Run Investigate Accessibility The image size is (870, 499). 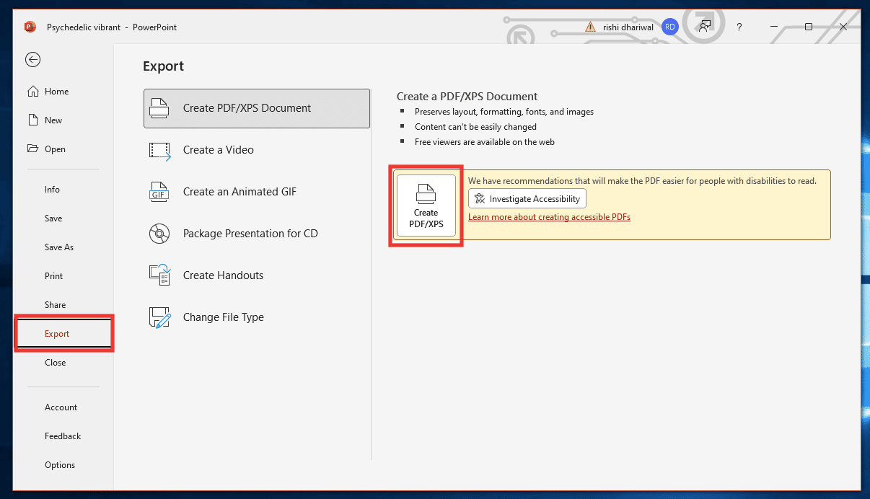pyautogui.click(x=527, y=198)
